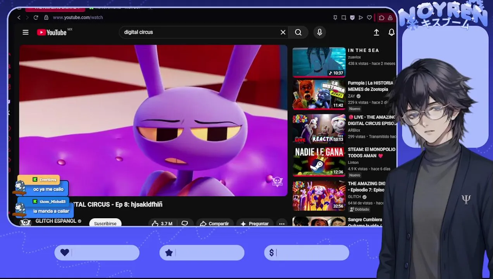Click the Suscribirse button
Screen dimensions: 493x279
click(x=105, y=223)
